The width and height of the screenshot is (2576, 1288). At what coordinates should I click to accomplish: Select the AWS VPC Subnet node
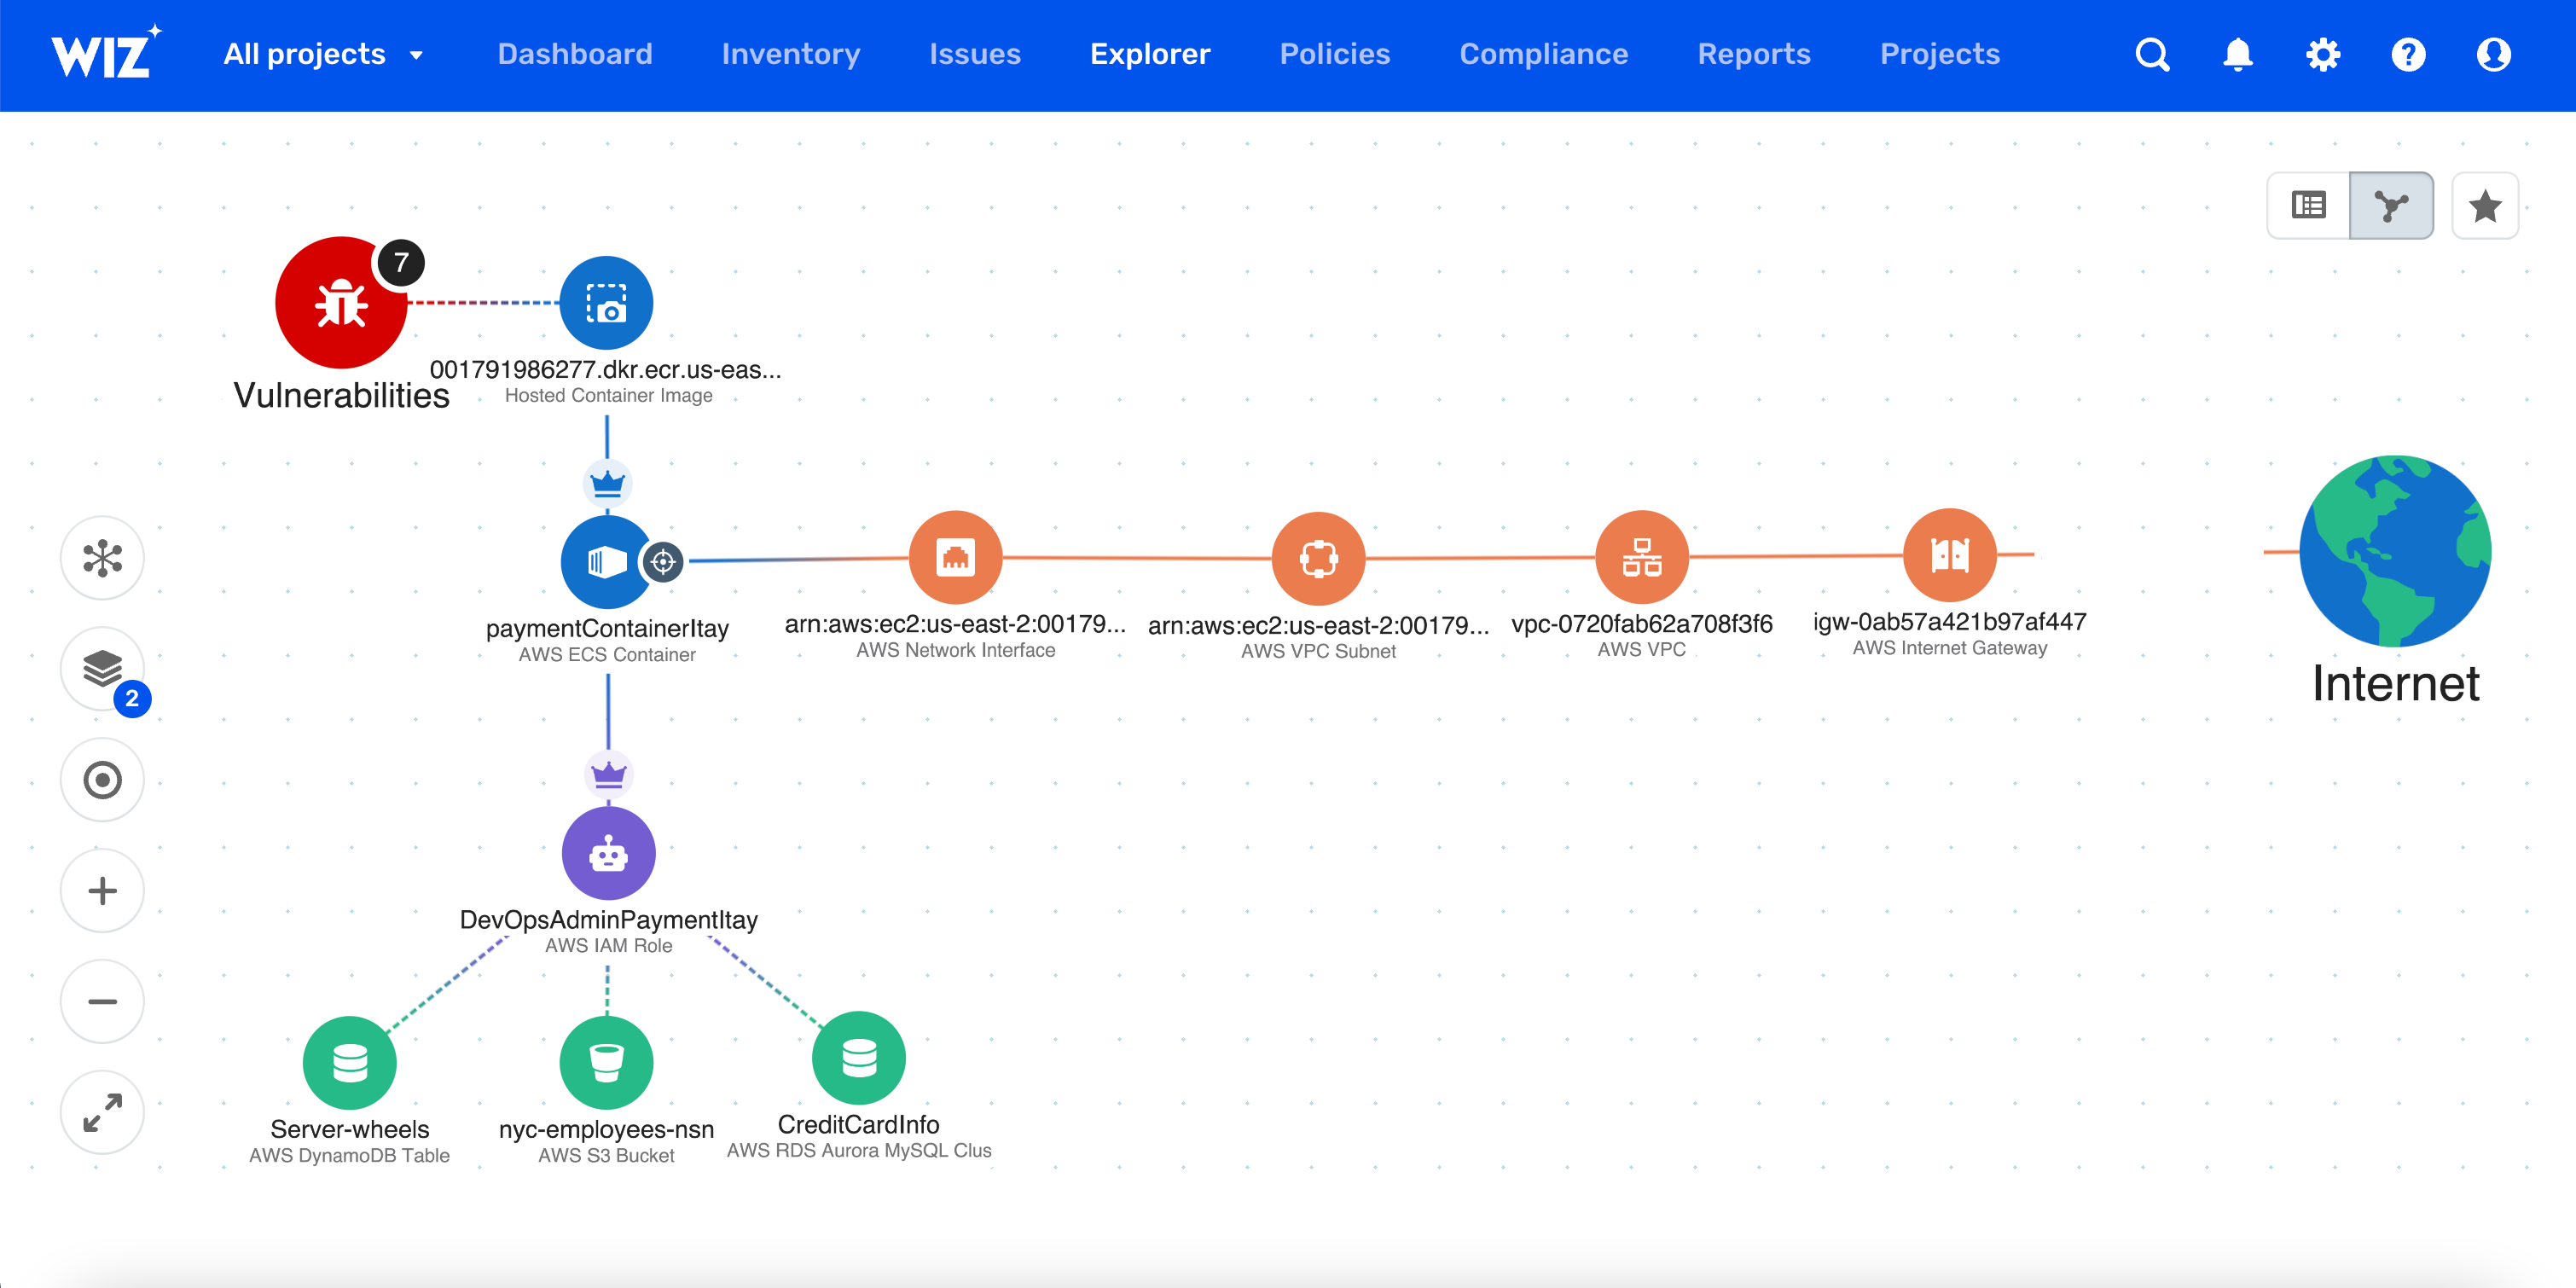[1318, 559]
